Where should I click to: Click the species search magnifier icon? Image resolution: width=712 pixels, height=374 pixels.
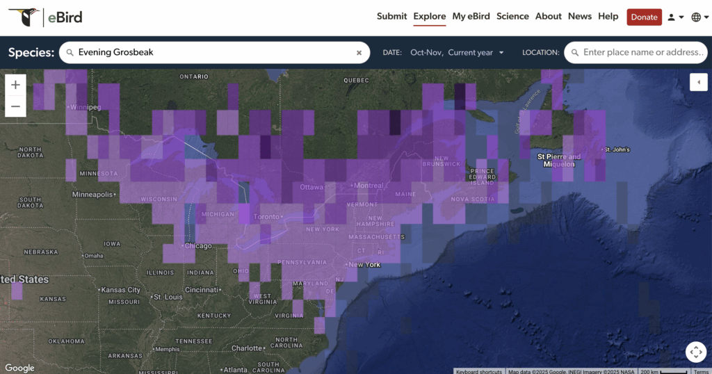(70, 52)
